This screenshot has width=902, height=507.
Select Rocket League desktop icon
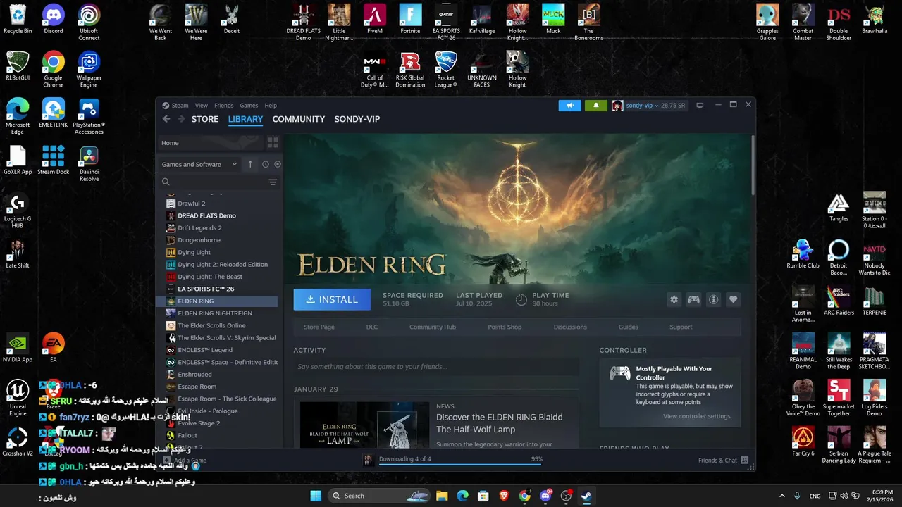click(x=446, y=70)
